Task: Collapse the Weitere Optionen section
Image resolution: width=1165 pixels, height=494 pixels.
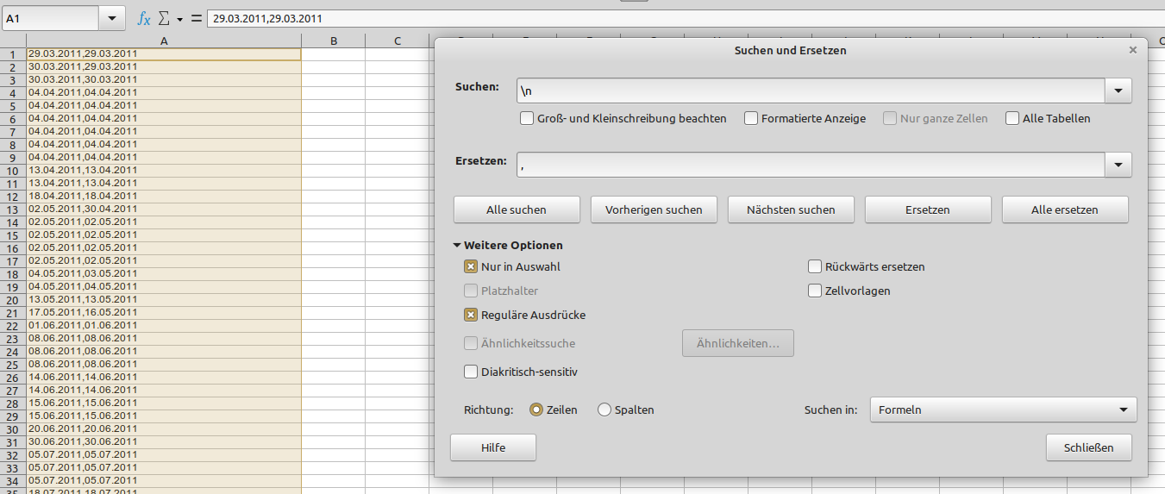Action: (457, 246)
